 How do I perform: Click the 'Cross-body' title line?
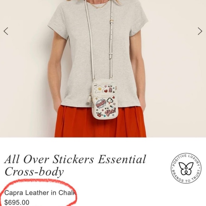tap(34, 172)
